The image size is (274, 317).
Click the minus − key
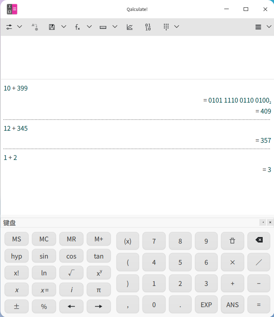pos(259,283)
